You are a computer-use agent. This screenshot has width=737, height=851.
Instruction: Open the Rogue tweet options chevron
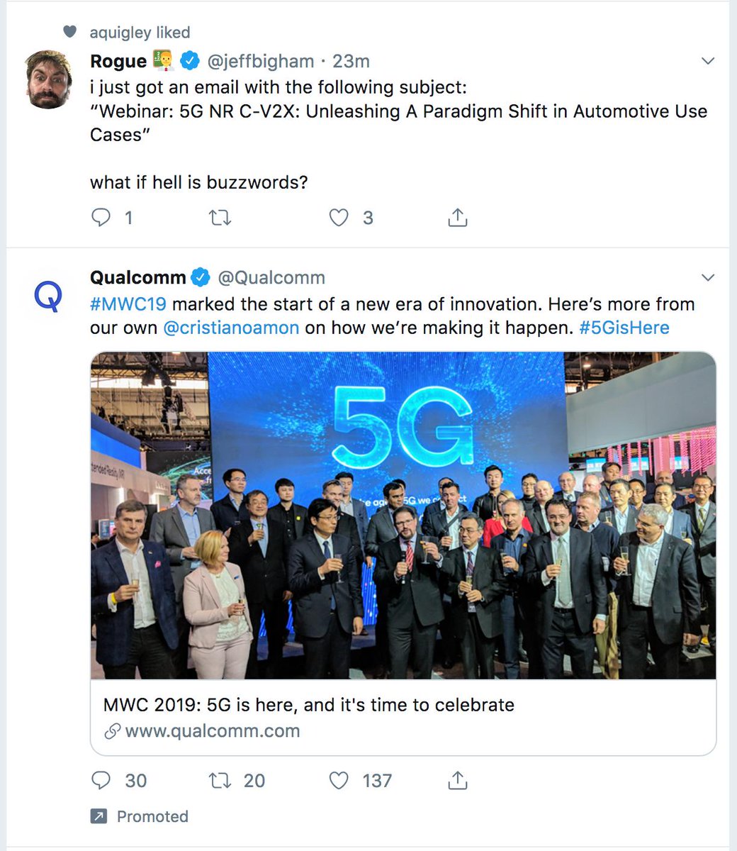pos(707,62)
